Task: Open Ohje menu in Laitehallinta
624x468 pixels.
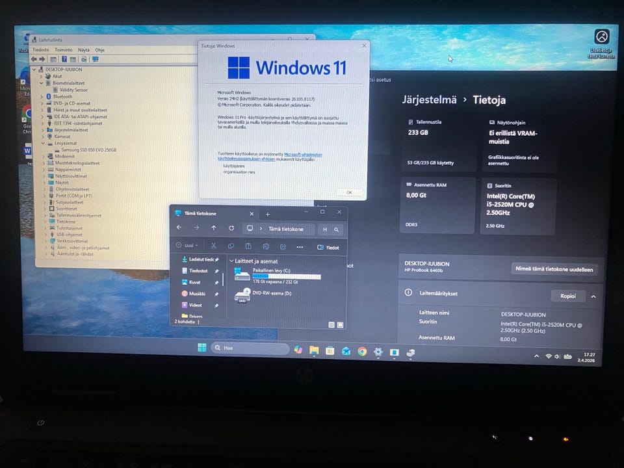Action: 99,50
